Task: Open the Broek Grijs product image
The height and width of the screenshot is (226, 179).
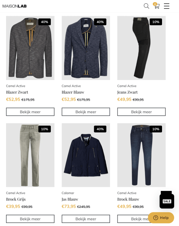Action: tap(30, 155)
